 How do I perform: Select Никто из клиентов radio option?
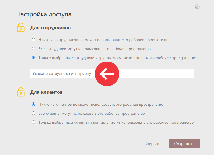(x=34, y=104)
